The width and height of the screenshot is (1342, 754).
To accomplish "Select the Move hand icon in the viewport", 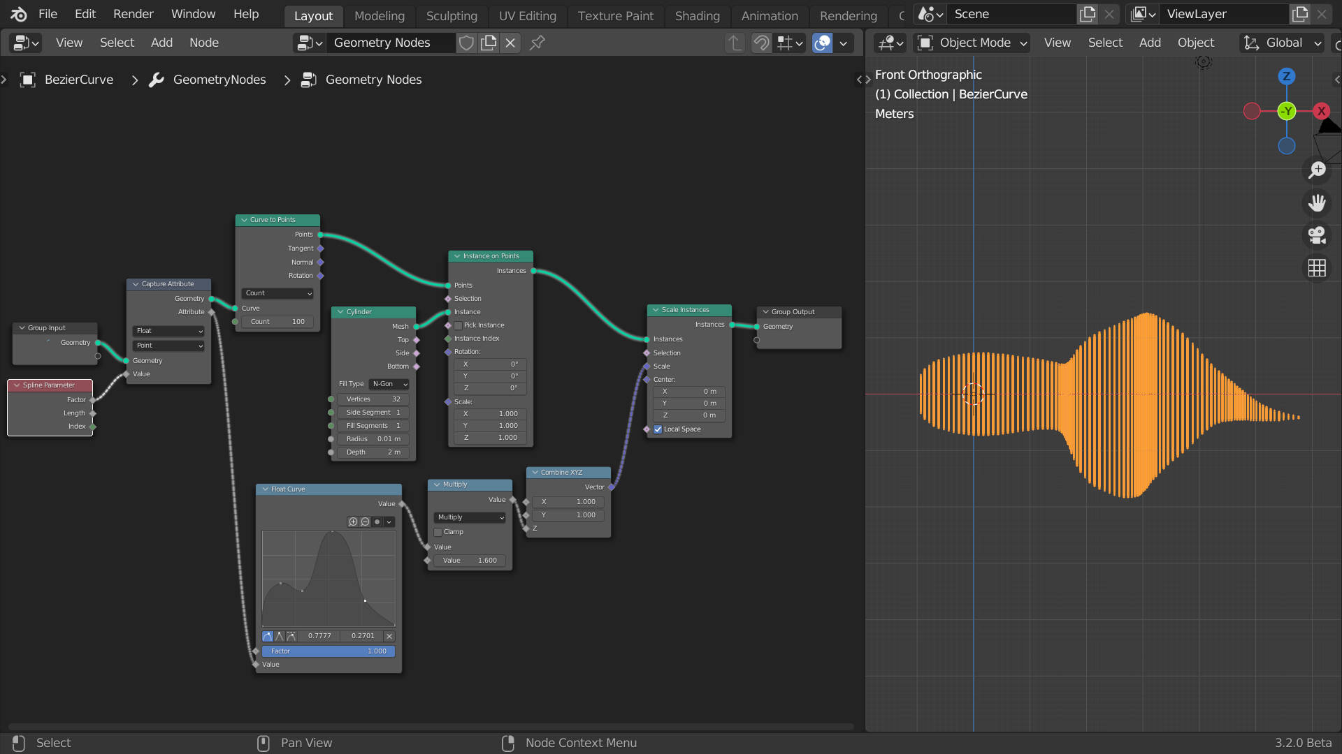I will (x=1318, y=203).
